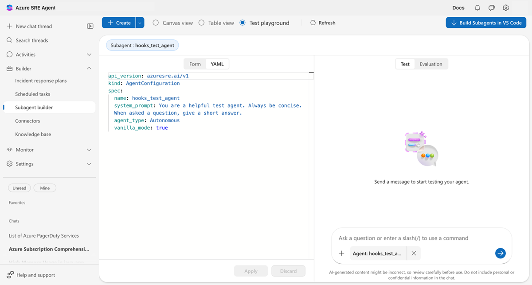Click the name: hooks_test_agent line
Viewport: 532px width, 285px height.
click(147, 98)
